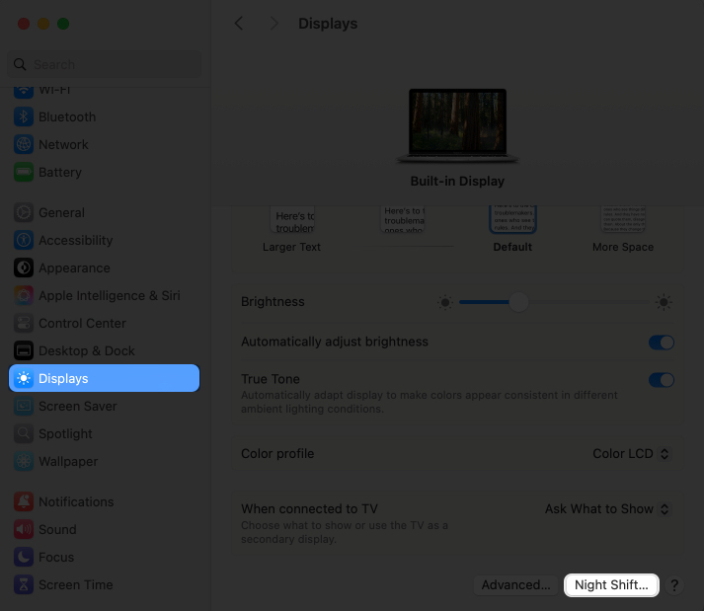Image resolution: width=704 pixels, height=611 pixels.
Task: Click the Screen Time hourglass icon
Action: click(x=24, y=584)
